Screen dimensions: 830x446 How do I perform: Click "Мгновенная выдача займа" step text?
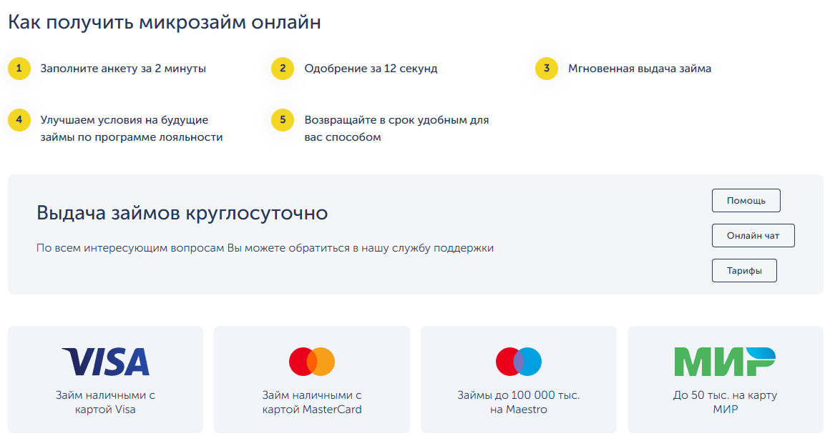640,69
